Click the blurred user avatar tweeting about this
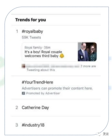Viewport: 112px width, 139px height. 24,66
